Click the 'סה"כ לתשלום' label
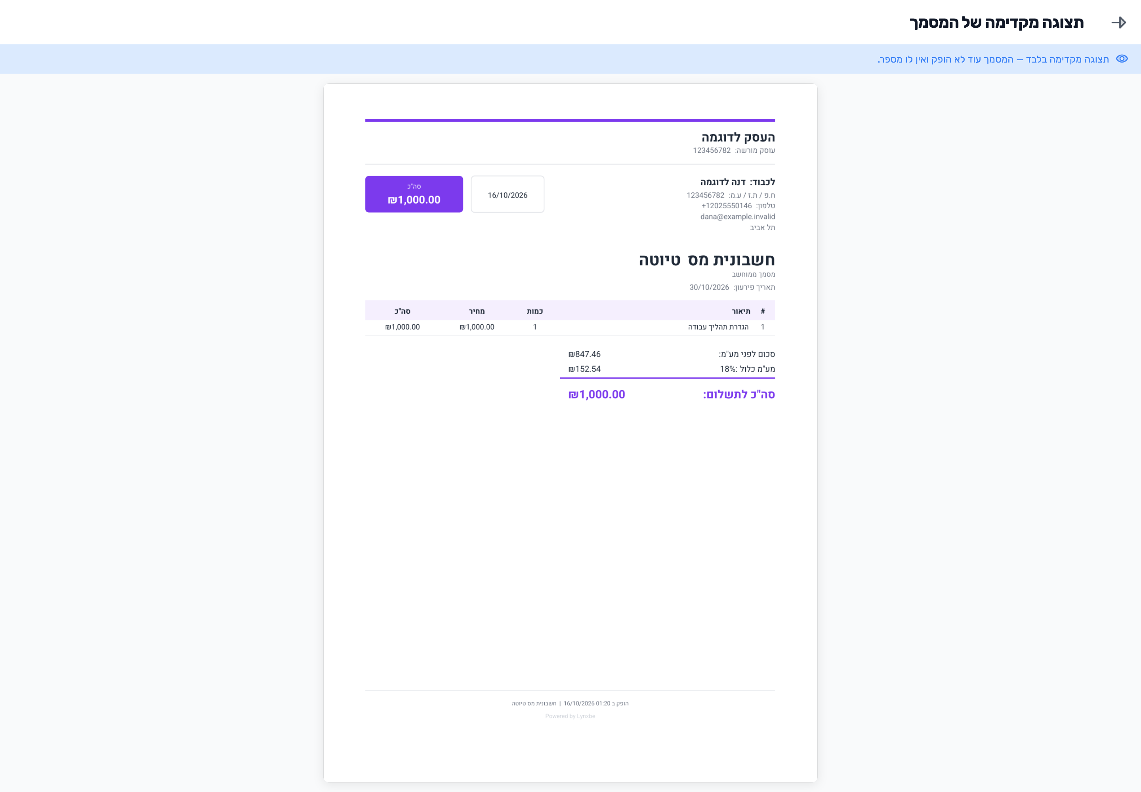Viewport: 1141px width, 792px height. click(739, 394)
